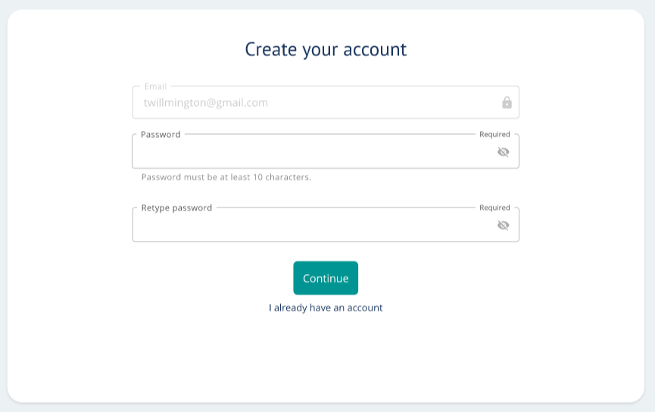Toggle visibility eye icon in Retype password field

[504, 226]
